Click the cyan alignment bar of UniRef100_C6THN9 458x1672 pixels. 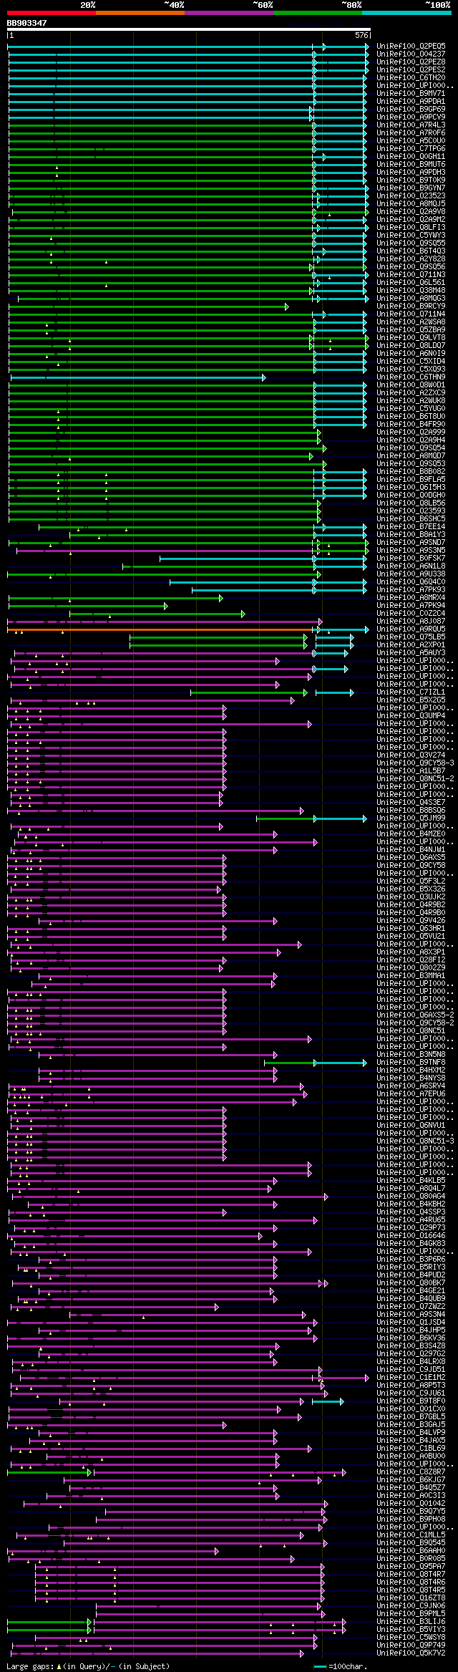point(137,377)
